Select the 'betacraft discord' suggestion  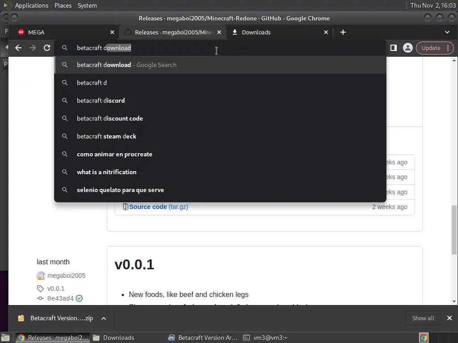click(x=220, y=100)
